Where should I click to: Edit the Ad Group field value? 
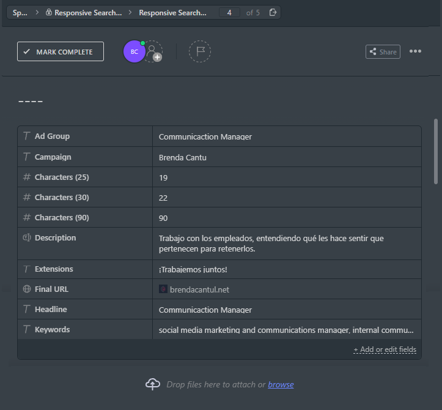click(287, 136)
